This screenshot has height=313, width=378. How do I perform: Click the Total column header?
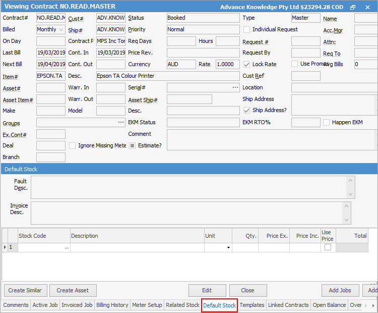[x=352, y=236]
